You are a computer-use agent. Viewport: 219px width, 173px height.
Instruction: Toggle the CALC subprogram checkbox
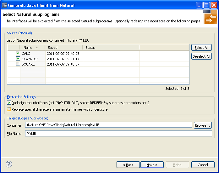(x=18, y=53)
